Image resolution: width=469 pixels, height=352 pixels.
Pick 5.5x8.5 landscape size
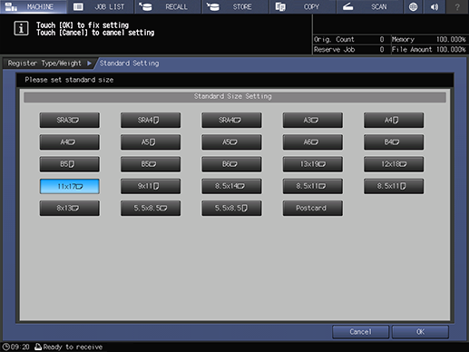coord(151,208)
